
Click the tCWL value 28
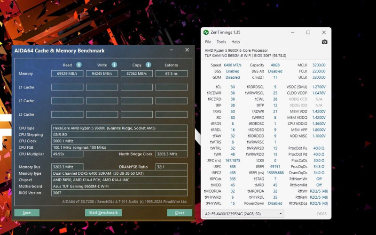(x=275, y=99)
